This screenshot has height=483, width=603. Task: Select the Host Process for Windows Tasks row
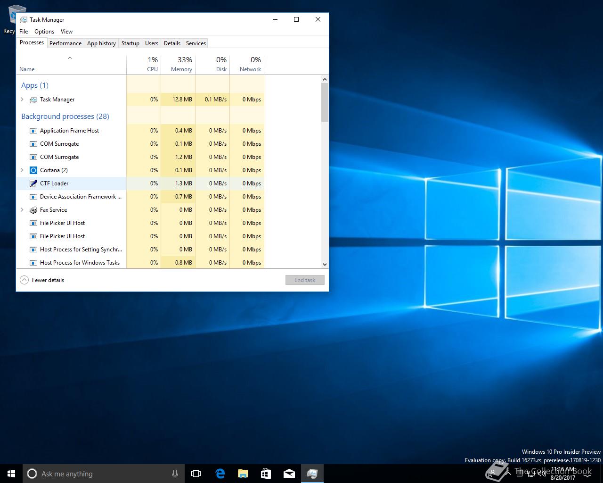pyautogui.click(x=140, y=263)
